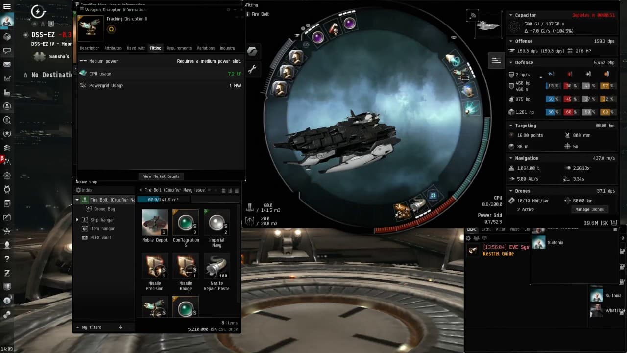Viewport: 627px width, 353px height.
Task: Click the info 'i' icon in Neocom
Action: coord(7,301)
